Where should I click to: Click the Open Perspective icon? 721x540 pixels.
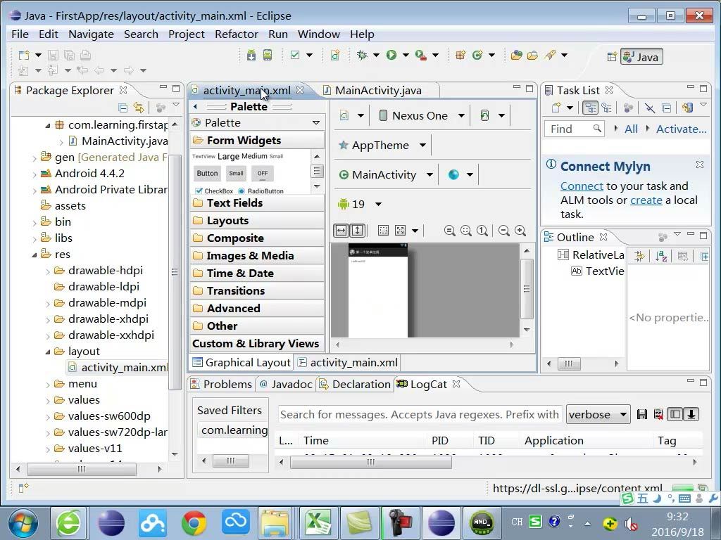click(x=612, y=57)
